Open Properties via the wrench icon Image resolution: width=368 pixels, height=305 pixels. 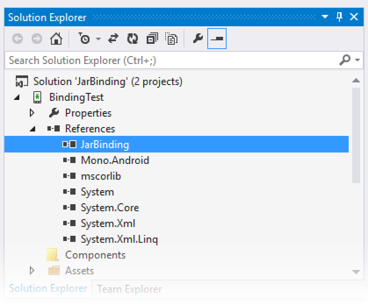click(198, 39)
